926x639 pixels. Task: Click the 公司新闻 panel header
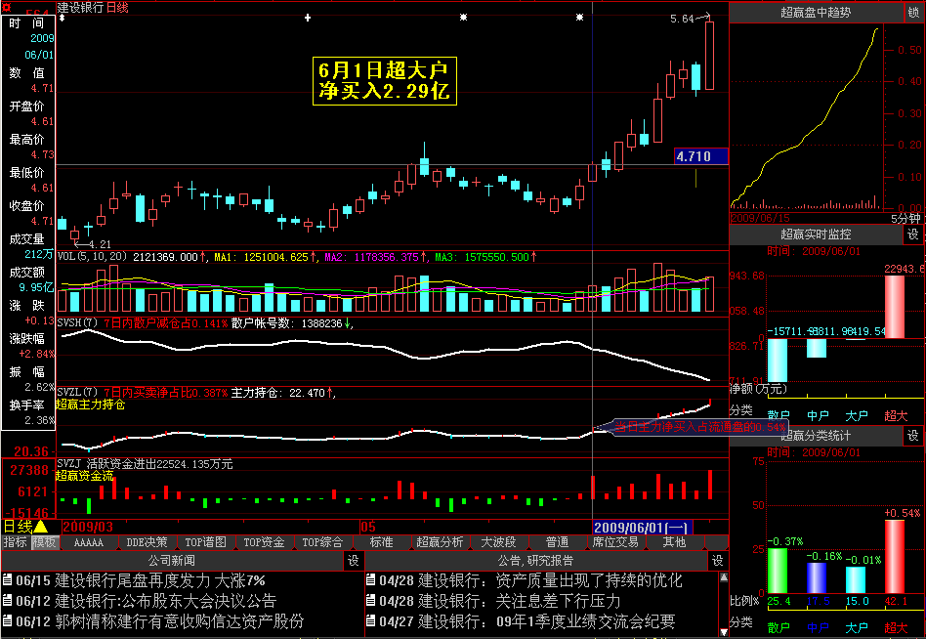tap(171, 561)
